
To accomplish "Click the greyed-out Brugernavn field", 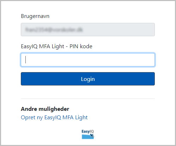I will coord(88,30).
